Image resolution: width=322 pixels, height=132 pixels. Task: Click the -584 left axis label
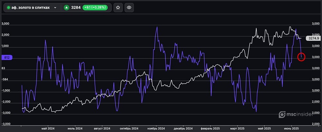tap(6, 80)
